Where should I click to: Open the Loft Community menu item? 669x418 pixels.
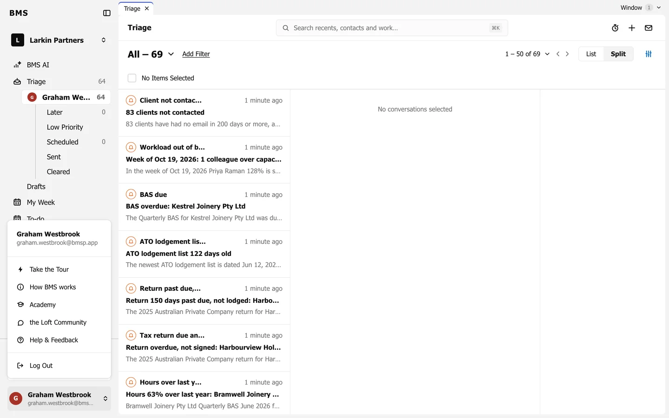point(59,322)
